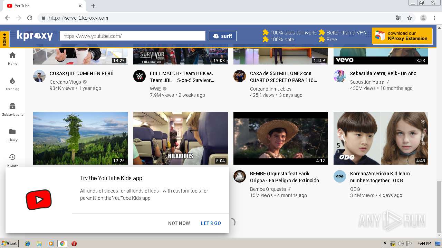Screen dimensions: 442x248
Task: Open Chrome's three-dot menu
Action: (x=435, y=18)
